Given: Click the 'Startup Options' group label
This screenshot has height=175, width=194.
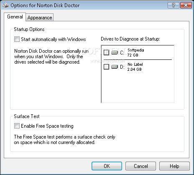Looking at the screenshot, I should [29, 29].
